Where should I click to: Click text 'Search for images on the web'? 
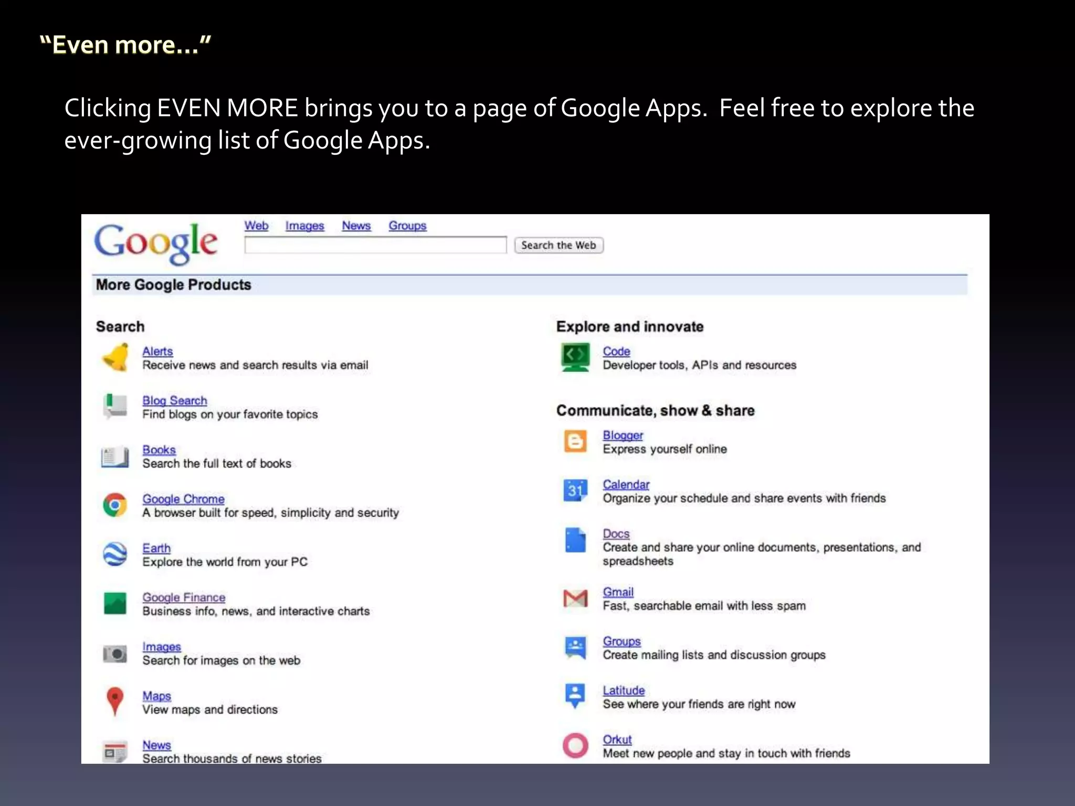(221, 661)
